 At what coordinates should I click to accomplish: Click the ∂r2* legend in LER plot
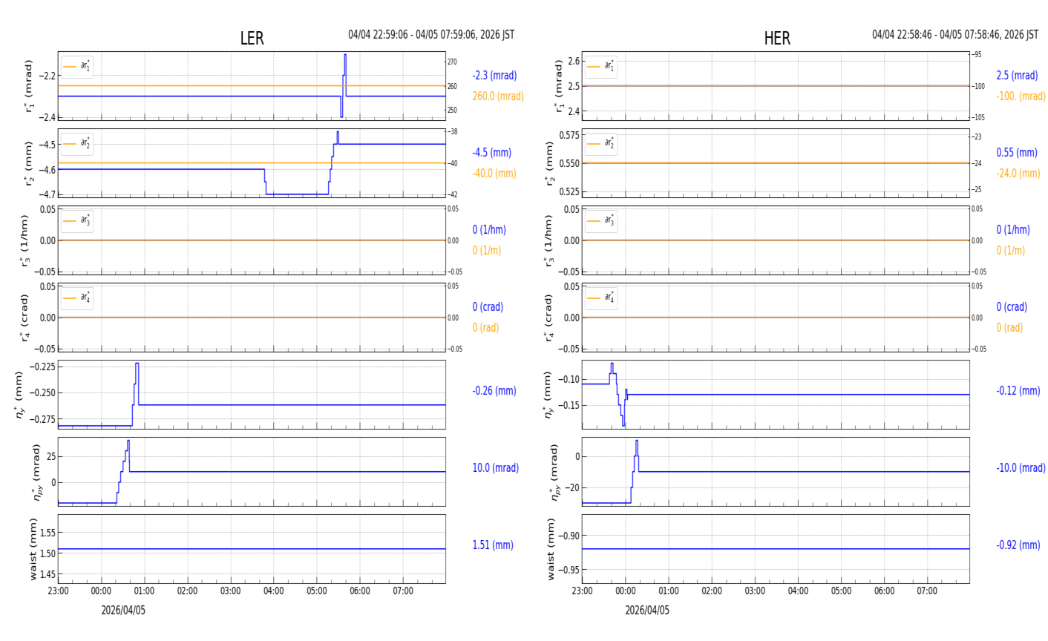[77, 144]
